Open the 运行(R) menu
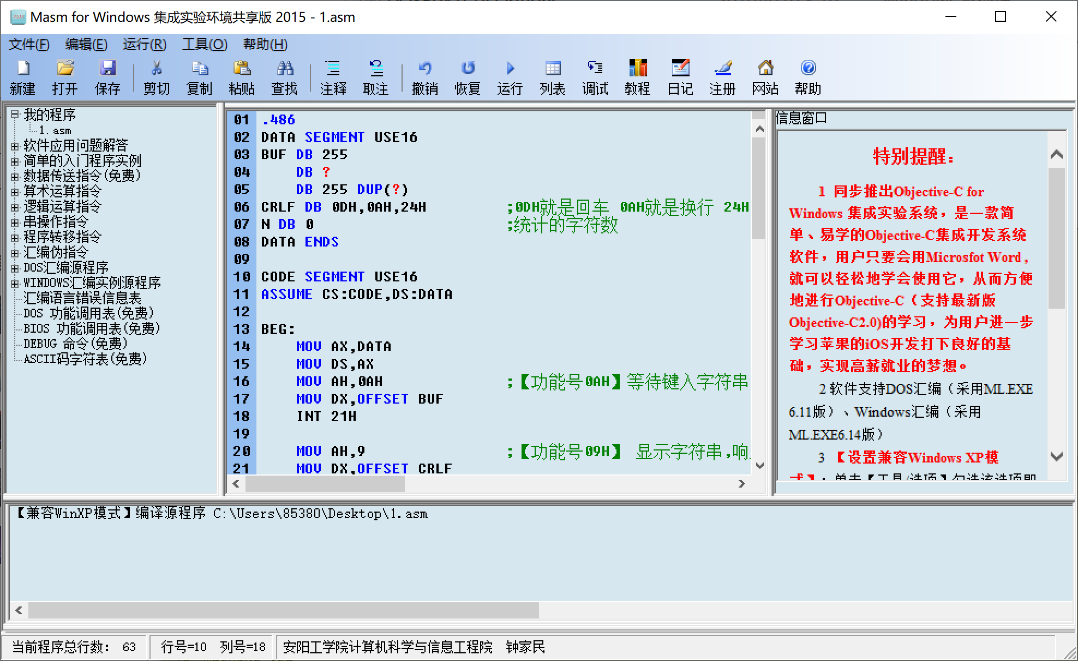Screen dimensions: 1078x661 coord(145,45)
